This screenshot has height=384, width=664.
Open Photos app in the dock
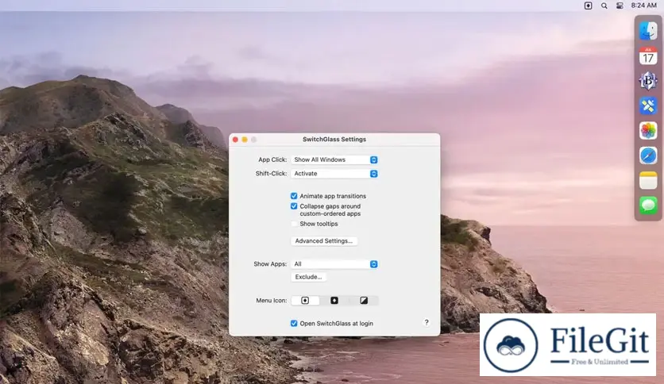click(x=648, y=131)
